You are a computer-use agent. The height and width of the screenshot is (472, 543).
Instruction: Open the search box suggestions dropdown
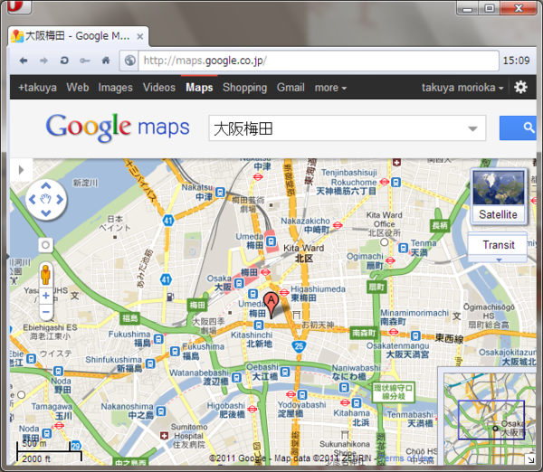tap(472, 128)
